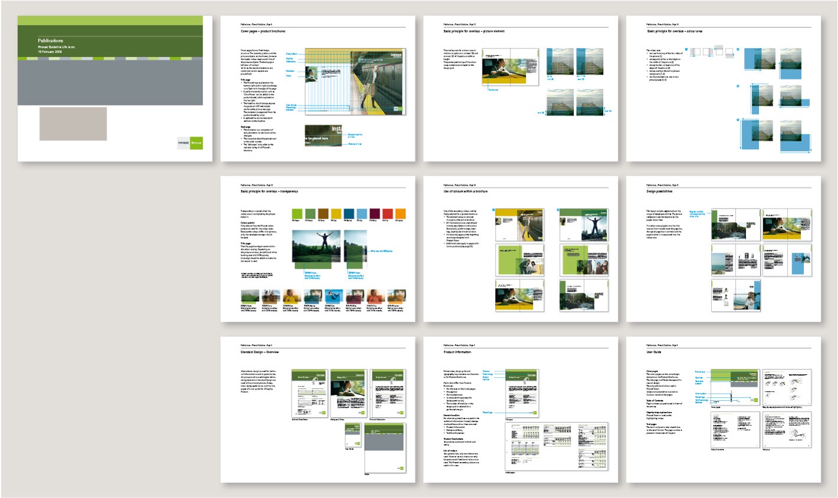
Task: Click the grey placeholder box on the cover
Action: pyautogui.click(x=73, y=124)
